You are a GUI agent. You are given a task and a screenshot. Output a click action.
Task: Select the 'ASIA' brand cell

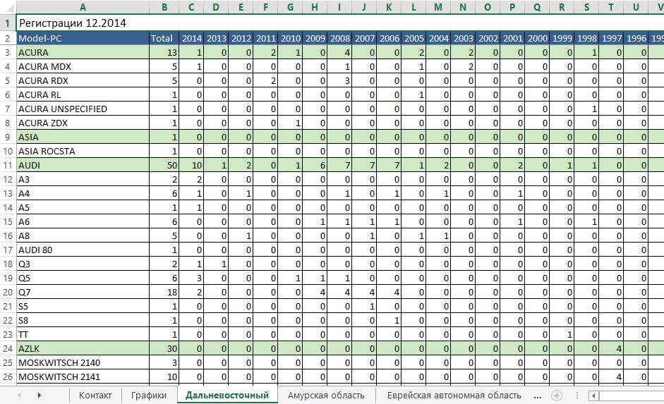[83, 137]
